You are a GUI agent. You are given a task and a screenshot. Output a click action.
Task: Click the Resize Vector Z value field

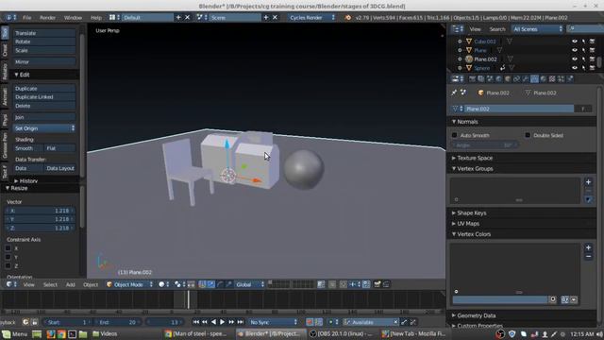click(x=40, y=229)
